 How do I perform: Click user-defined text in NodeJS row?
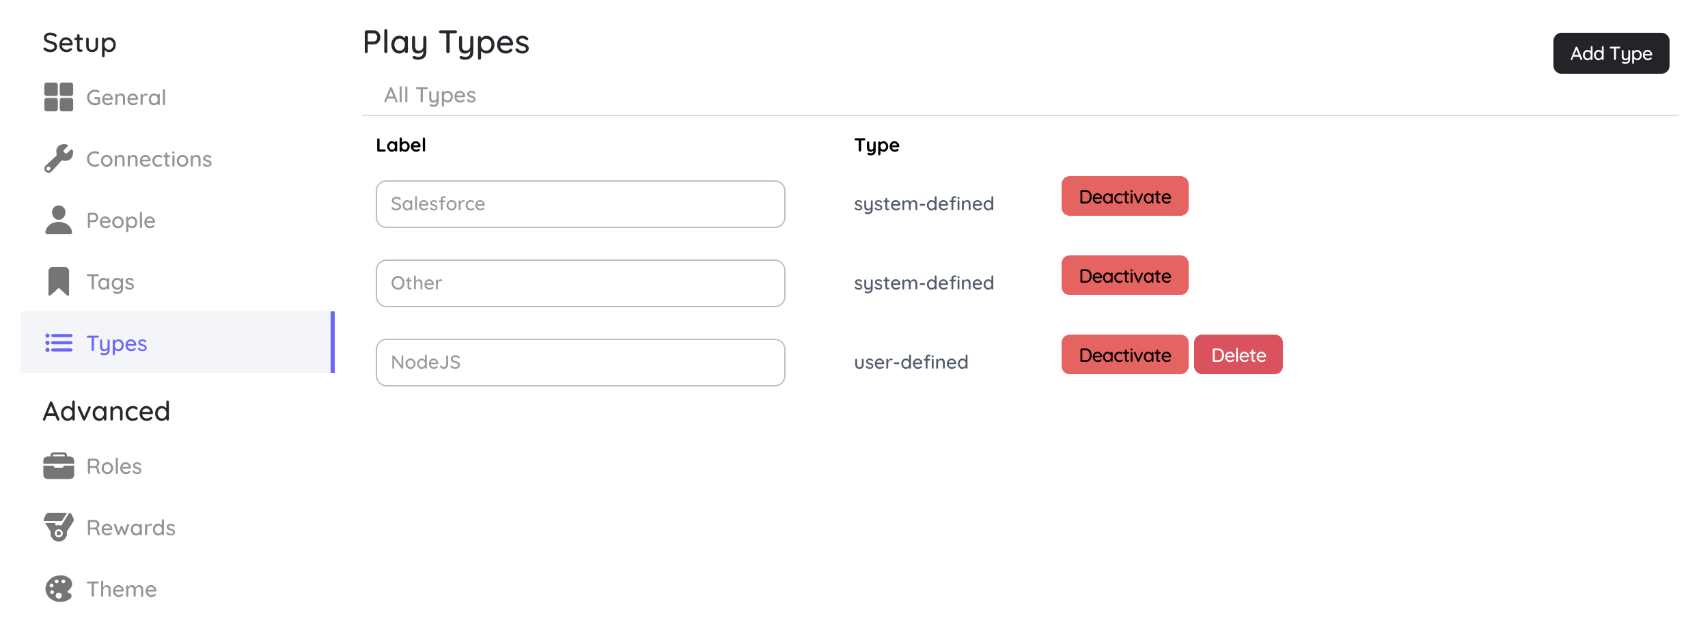pos(911,362)
